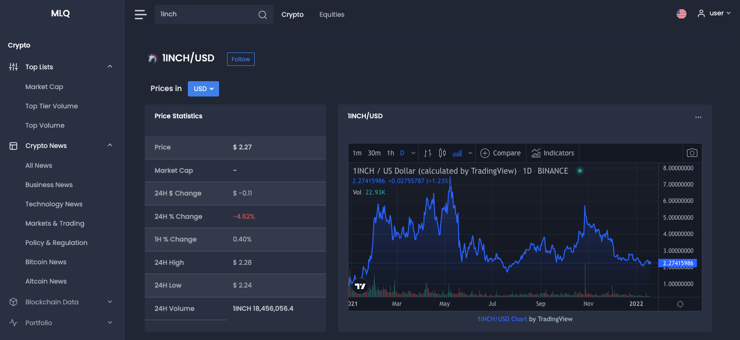Click the 1H % Change value 0.40%
Viewport: 740px width, 340px height.
pyautogui.click(x=242, y=239)
